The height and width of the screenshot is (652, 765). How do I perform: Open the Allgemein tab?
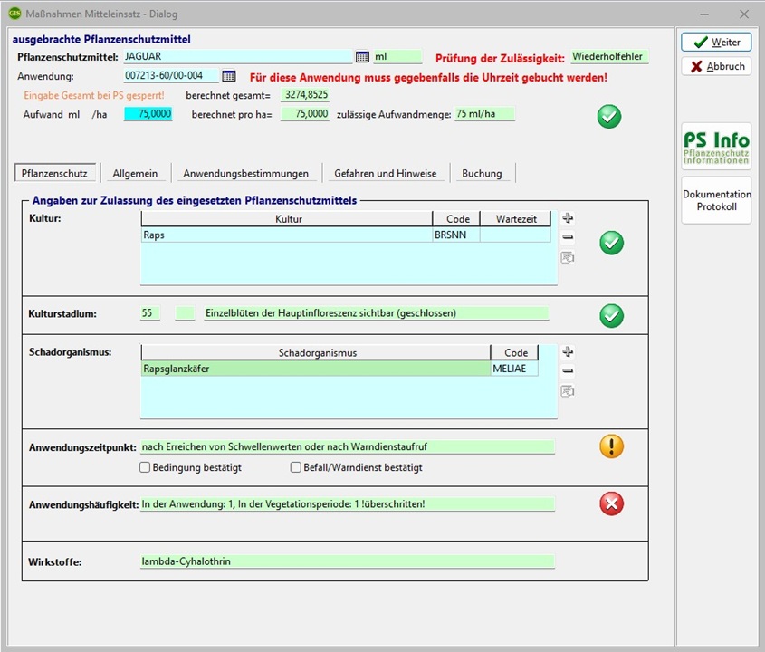point(135,173)
